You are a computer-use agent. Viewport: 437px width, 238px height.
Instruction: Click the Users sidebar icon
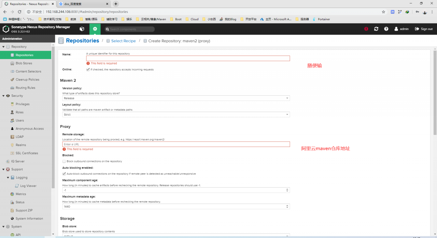tap(12, 120)
